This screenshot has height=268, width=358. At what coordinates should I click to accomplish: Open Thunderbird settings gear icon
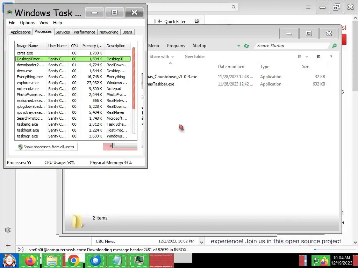(8, 230)
